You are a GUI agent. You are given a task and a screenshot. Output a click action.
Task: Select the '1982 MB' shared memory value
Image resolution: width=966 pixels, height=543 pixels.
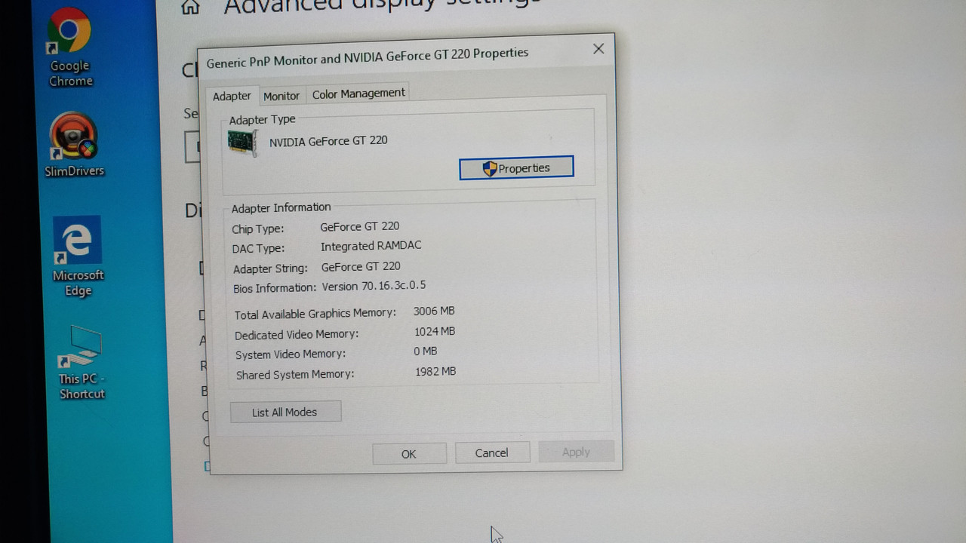pos(435,372)
